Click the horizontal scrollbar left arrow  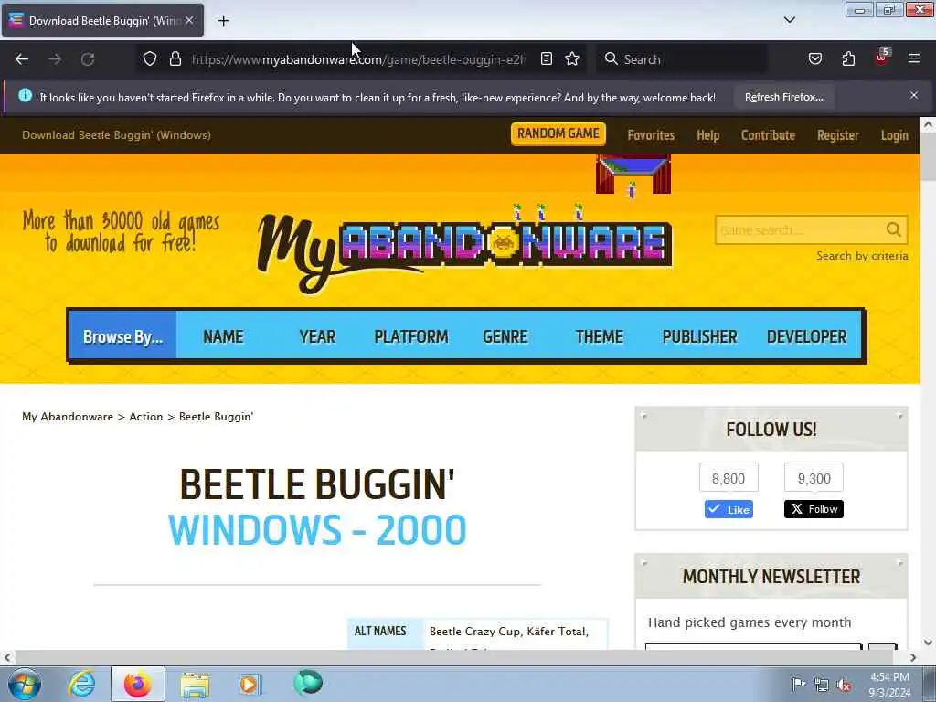coord(6,657)
